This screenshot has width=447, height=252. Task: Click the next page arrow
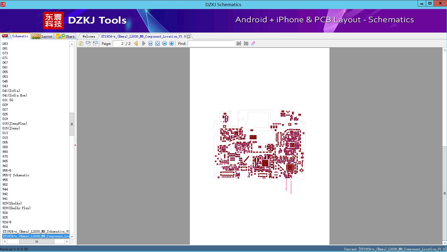(143, 43)
